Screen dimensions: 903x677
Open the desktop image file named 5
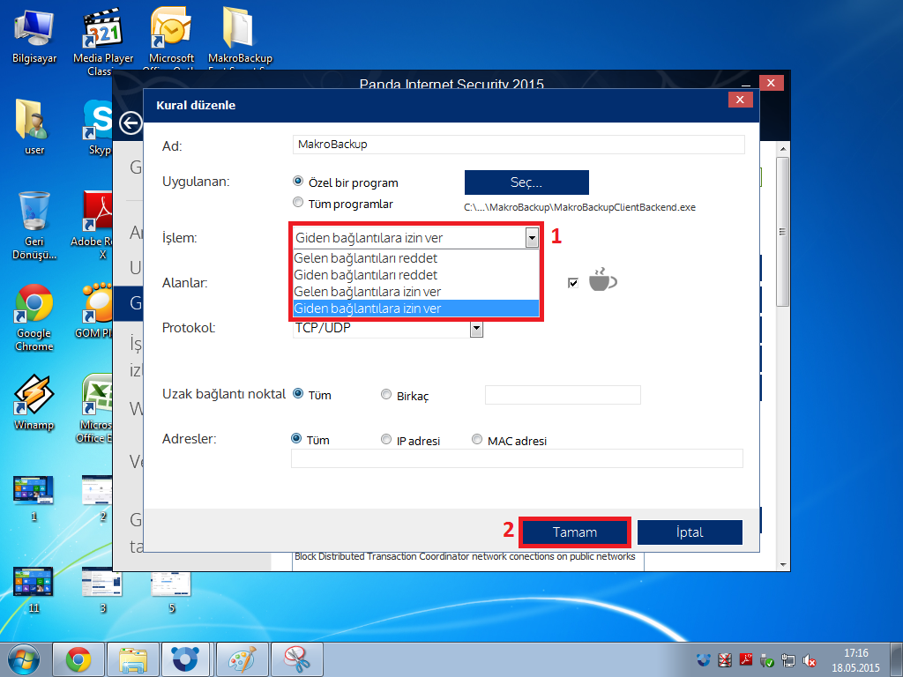pos(171,590)
